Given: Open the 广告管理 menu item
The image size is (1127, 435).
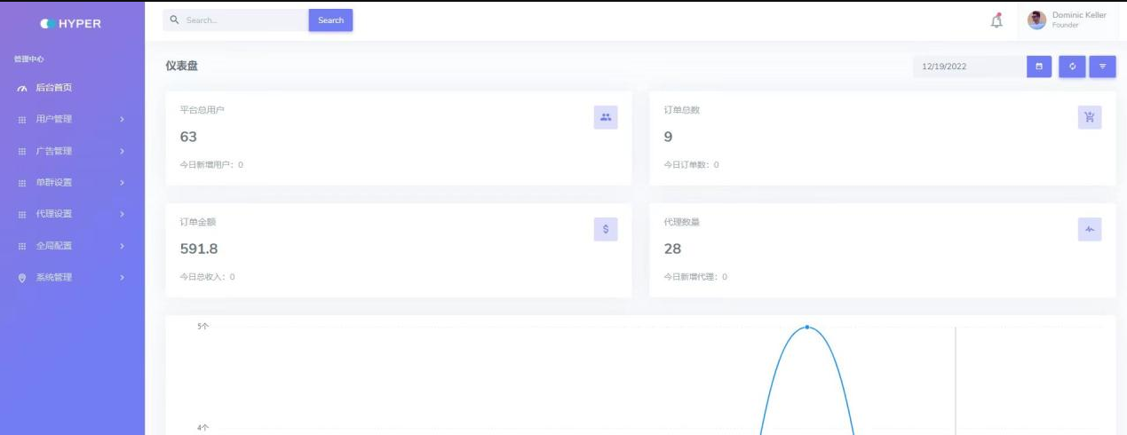Looking at the screenshot, I should click(x=72, y=152).
